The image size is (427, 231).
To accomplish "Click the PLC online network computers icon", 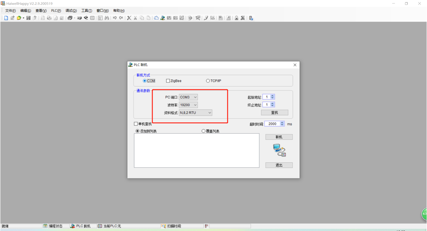I will pos(162,18).
